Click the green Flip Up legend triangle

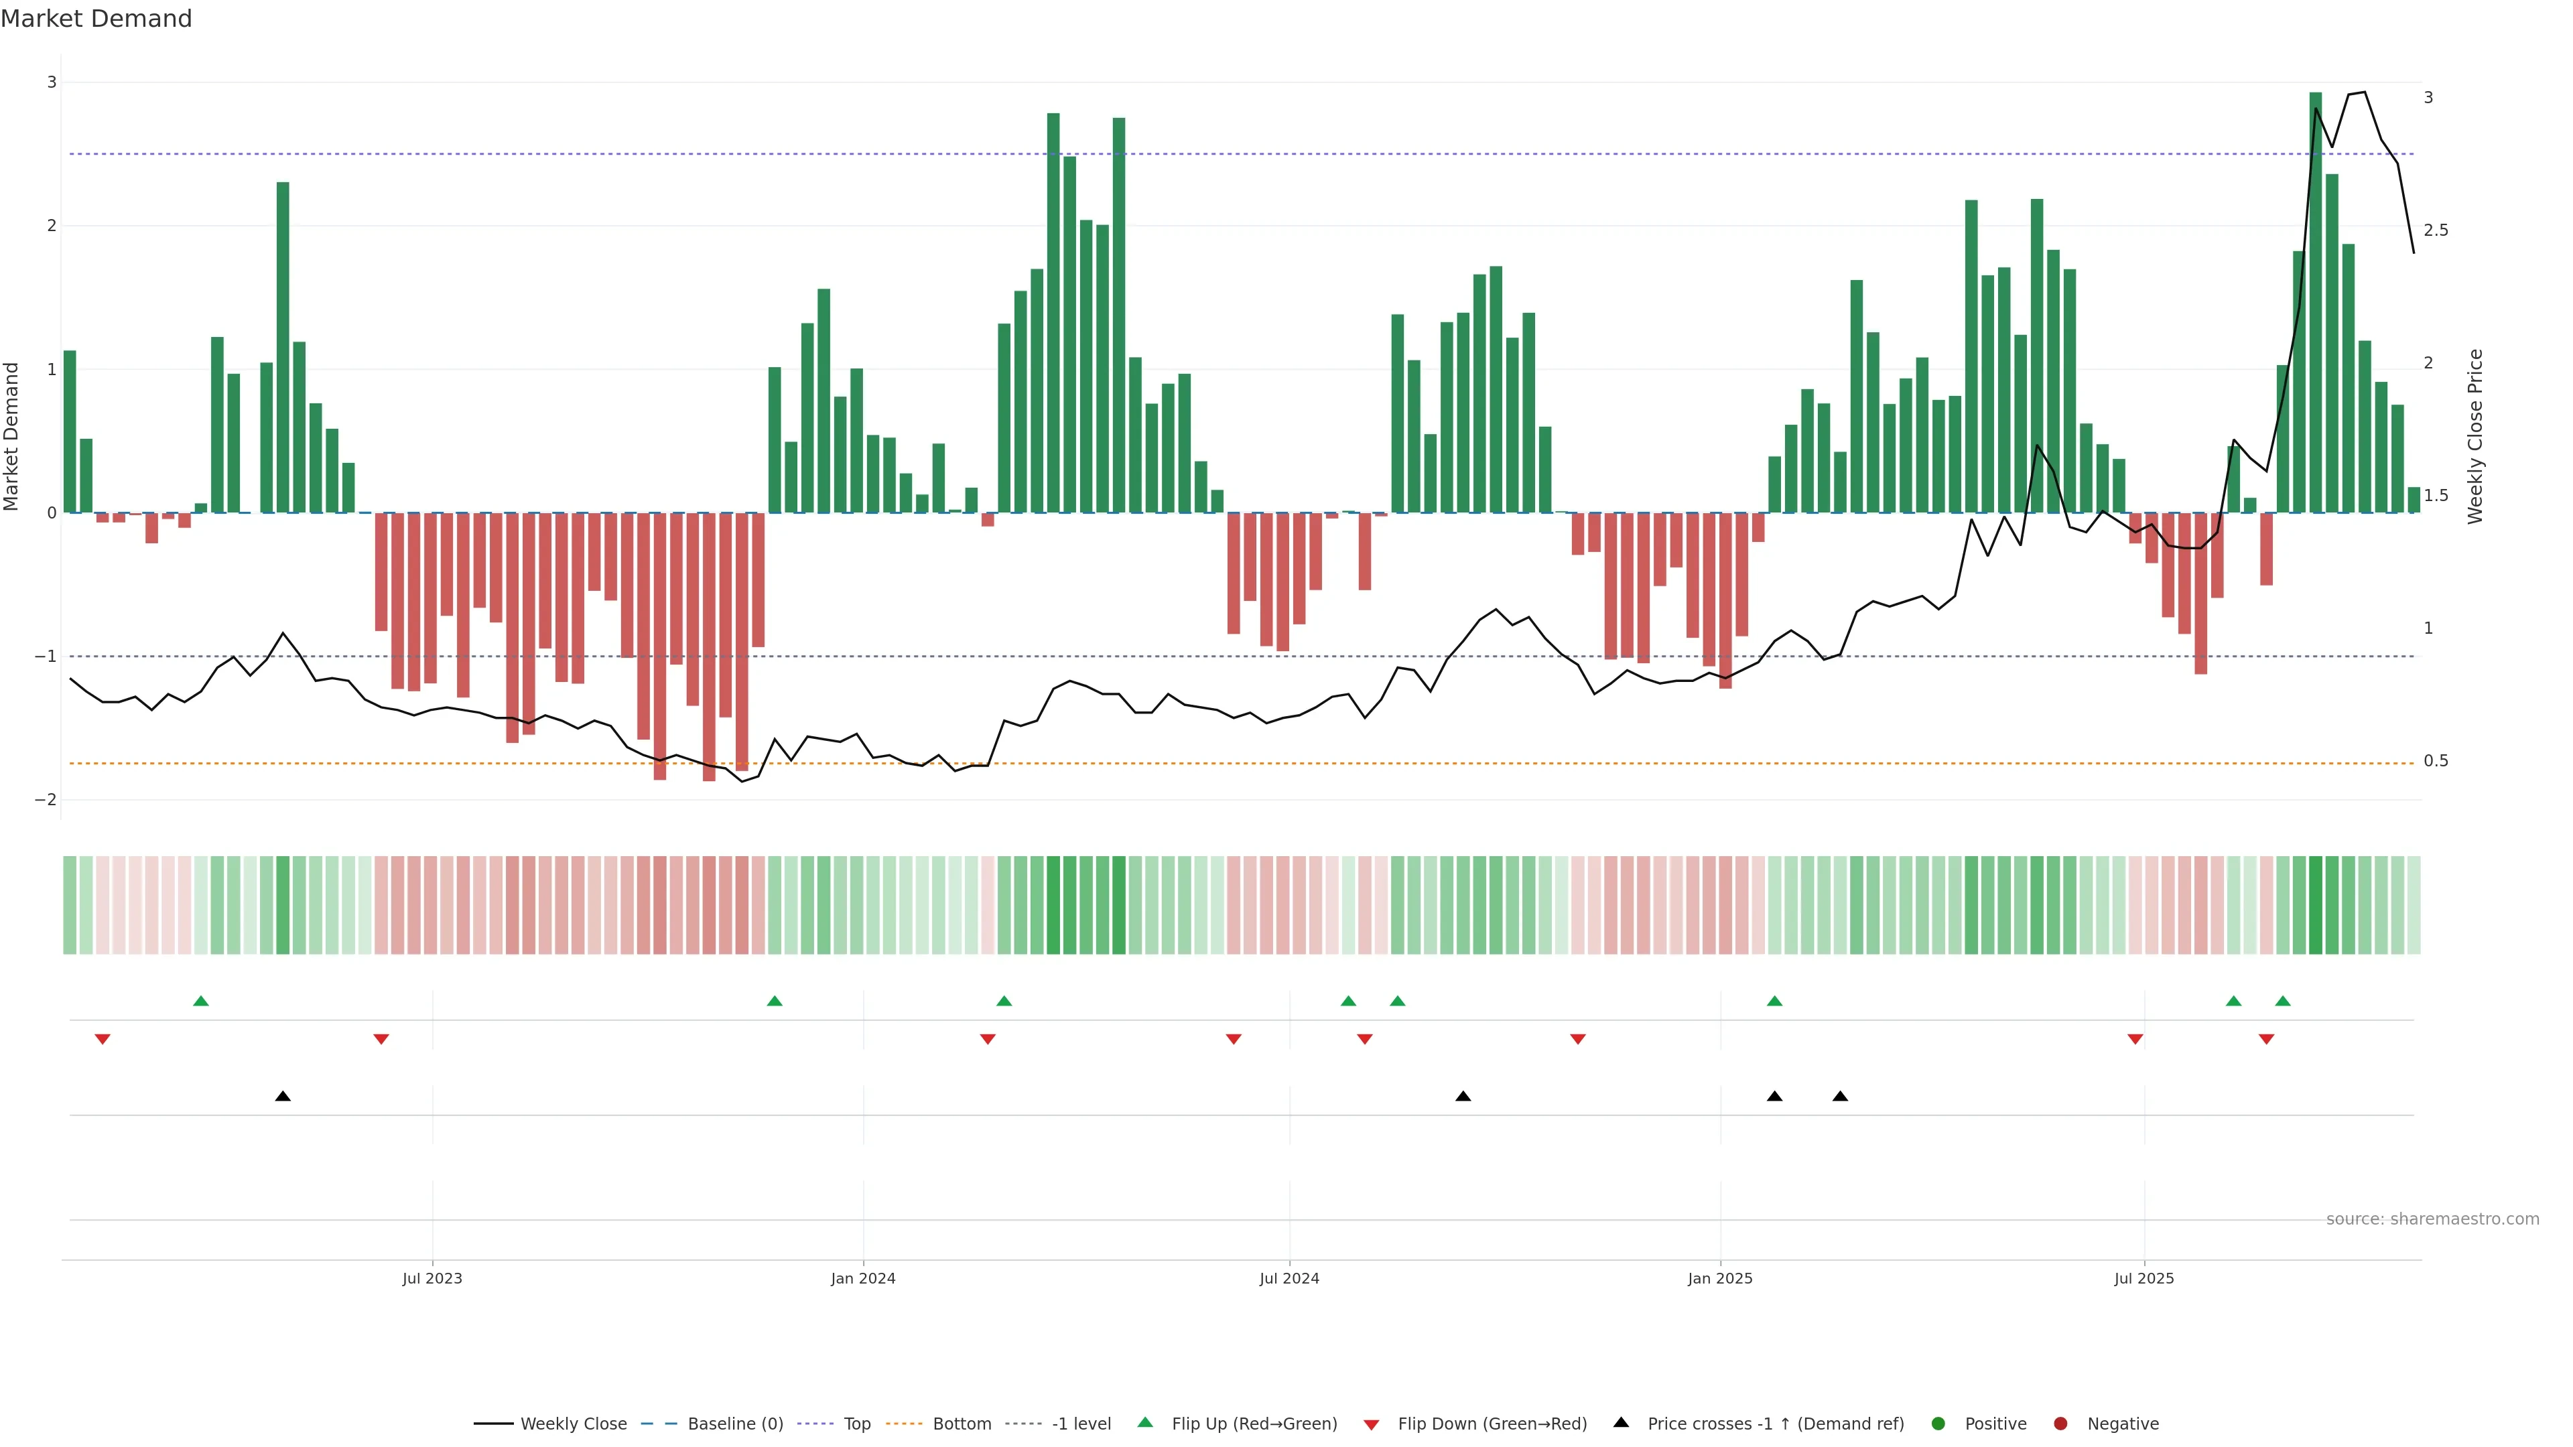(1146, 1422)
